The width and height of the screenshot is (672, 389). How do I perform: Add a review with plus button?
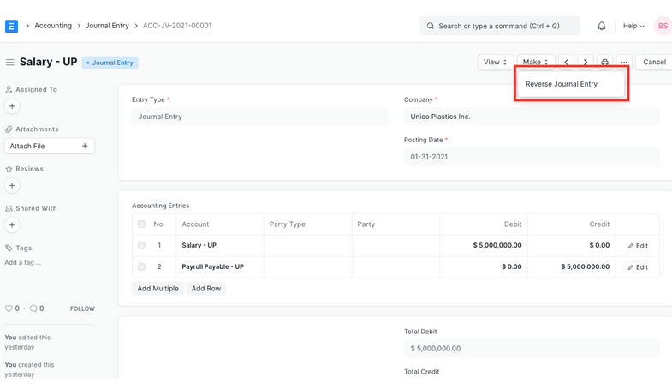[12, 185]
